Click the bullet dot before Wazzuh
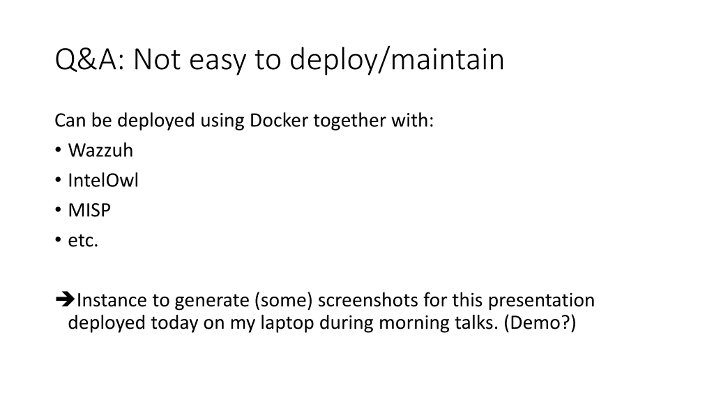 point(58,150)
